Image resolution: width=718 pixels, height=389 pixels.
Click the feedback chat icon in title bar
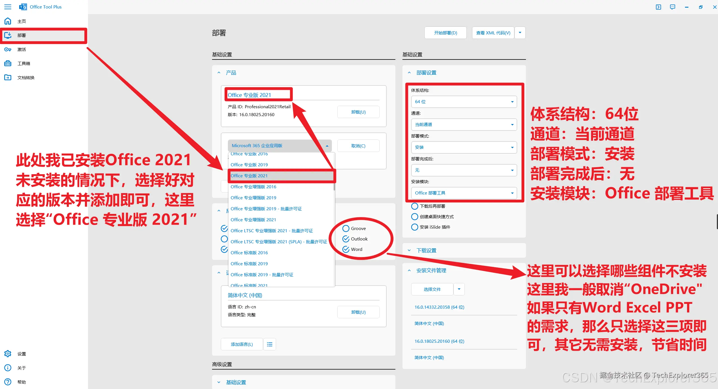pyautogui.click(x=673, y=7)
